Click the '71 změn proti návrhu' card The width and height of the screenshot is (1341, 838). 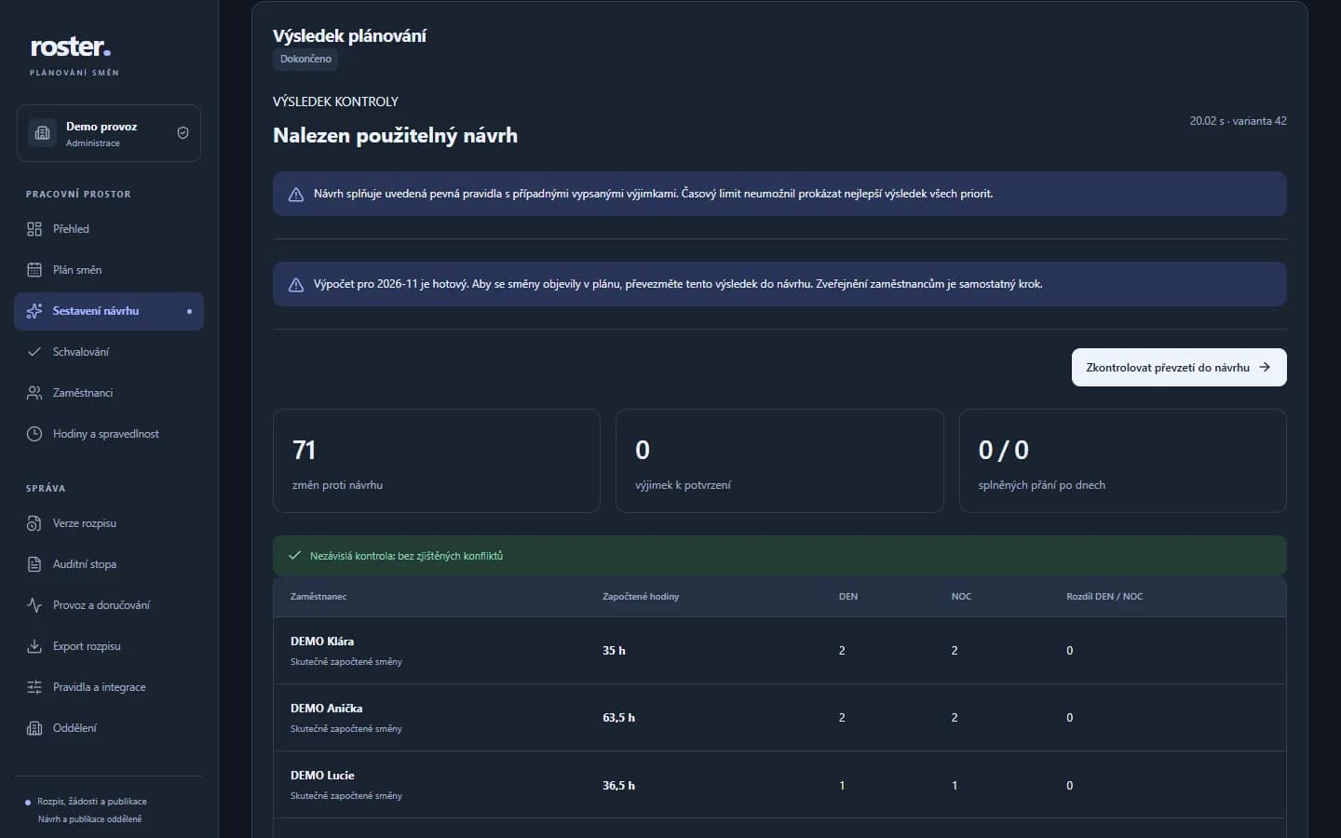(x=437, y=461)
